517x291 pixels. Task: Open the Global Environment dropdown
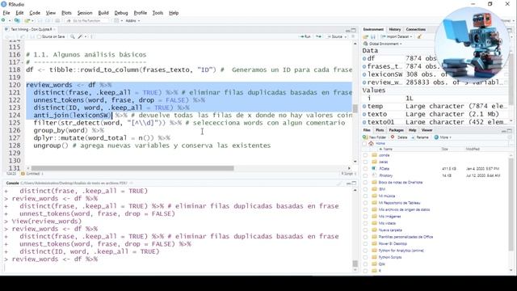point(382,44)
